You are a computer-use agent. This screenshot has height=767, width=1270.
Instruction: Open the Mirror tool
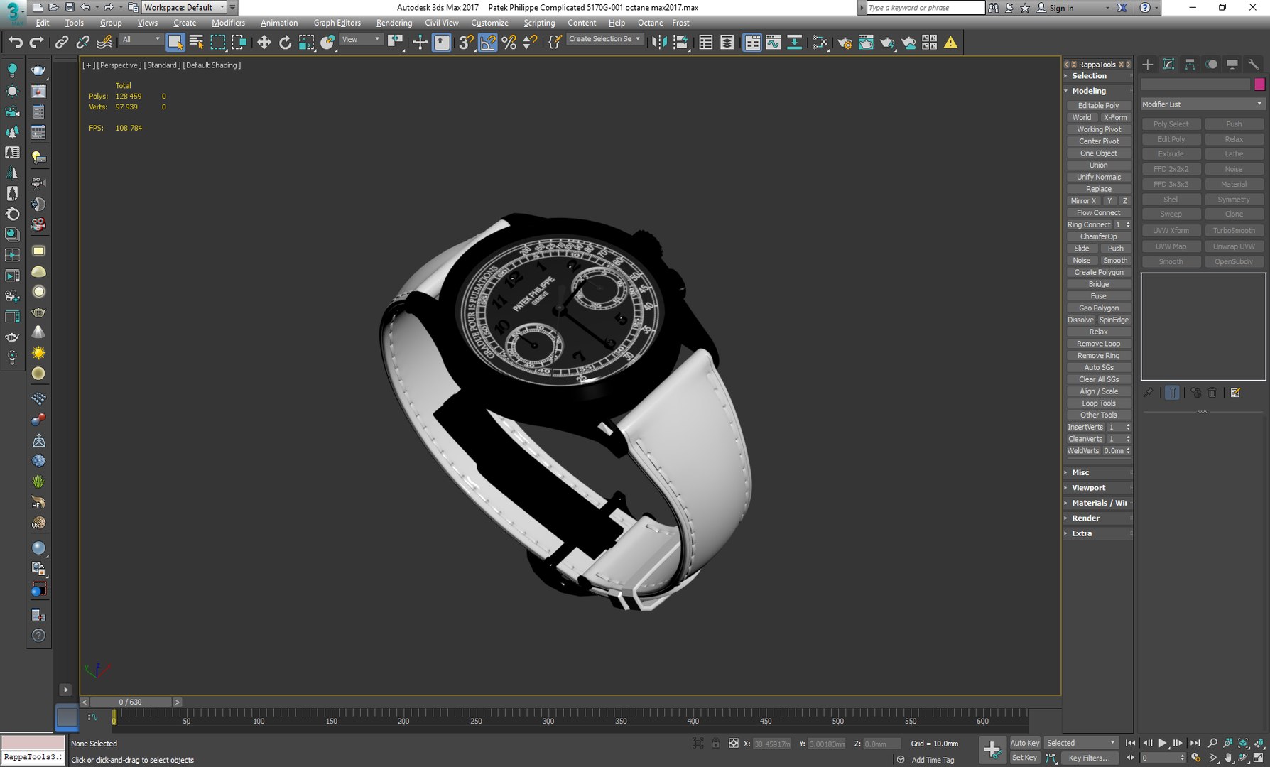pyautogui.click(x=659, y=43)
